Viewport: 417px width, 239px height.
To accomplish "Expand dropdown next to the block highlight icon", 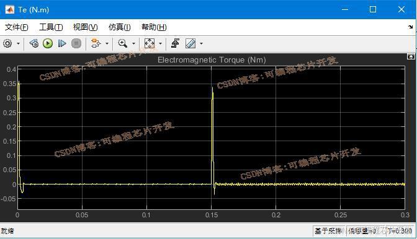I will 107,43.
